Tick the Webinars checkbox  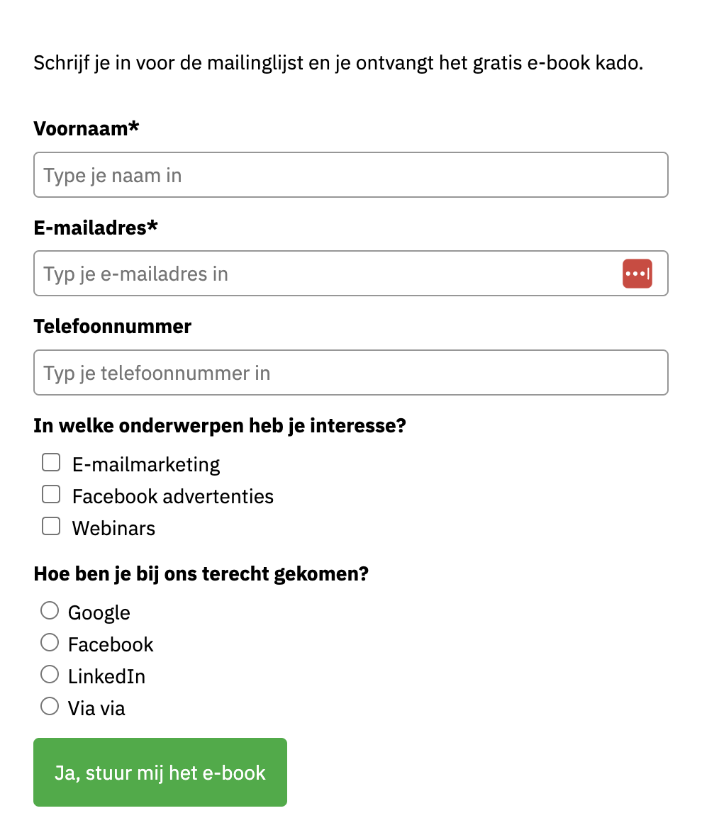(x=50, y=525)
